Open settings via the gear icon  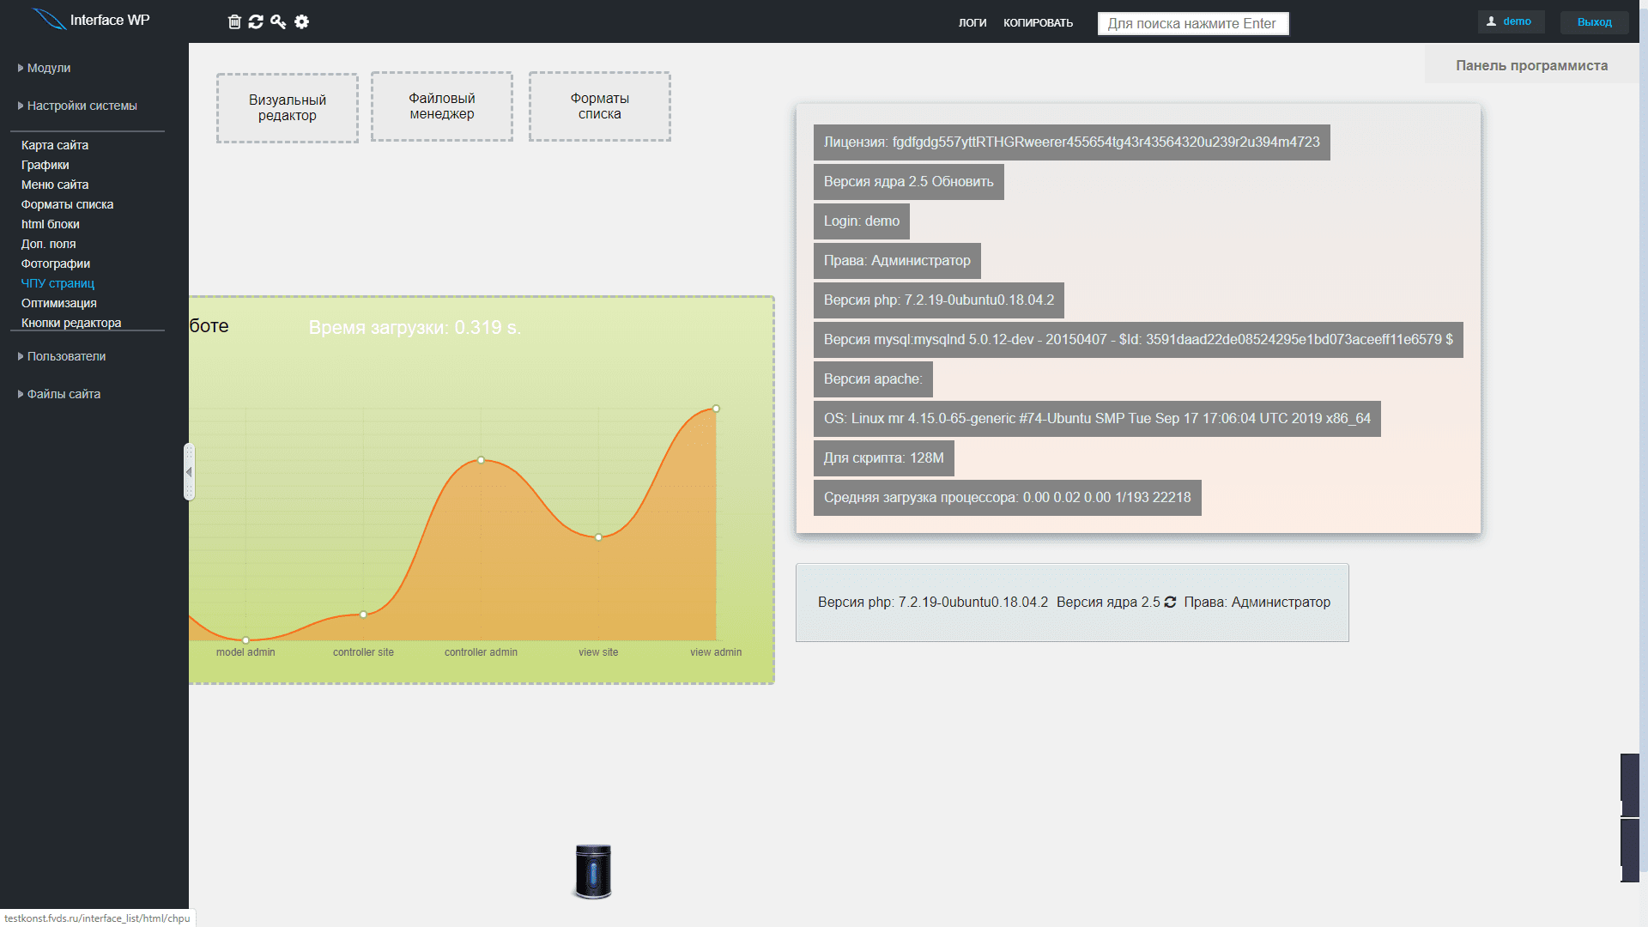(x=301, y=21)
